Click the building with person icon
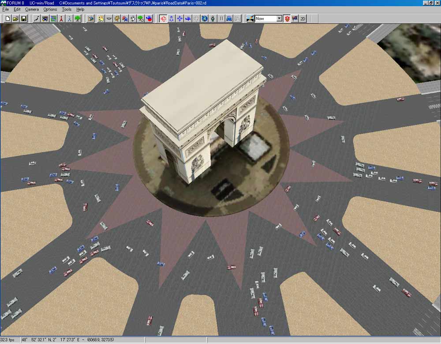 click(x=90, y=19)
